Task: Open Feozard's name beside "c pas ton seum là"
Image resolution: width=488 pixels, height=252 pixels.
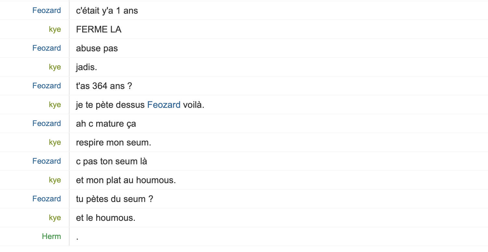Action: [x=46, y=161]
